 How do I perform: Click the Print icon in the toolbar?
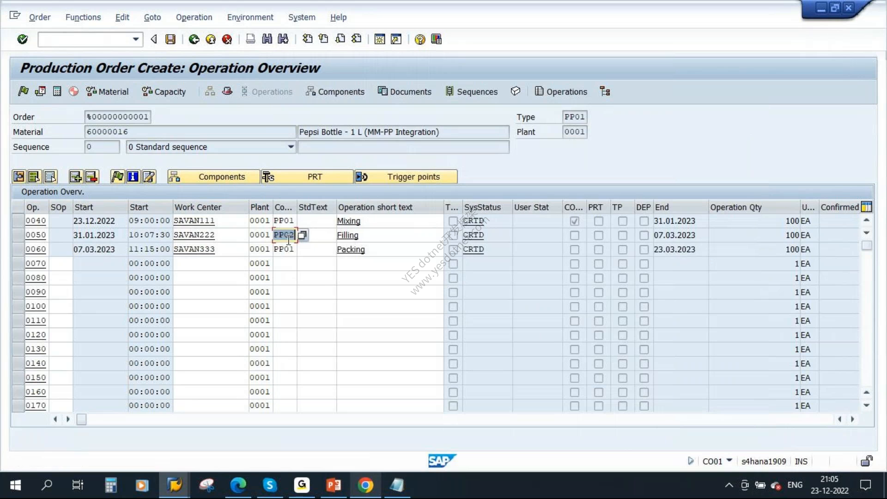(250, 39)
